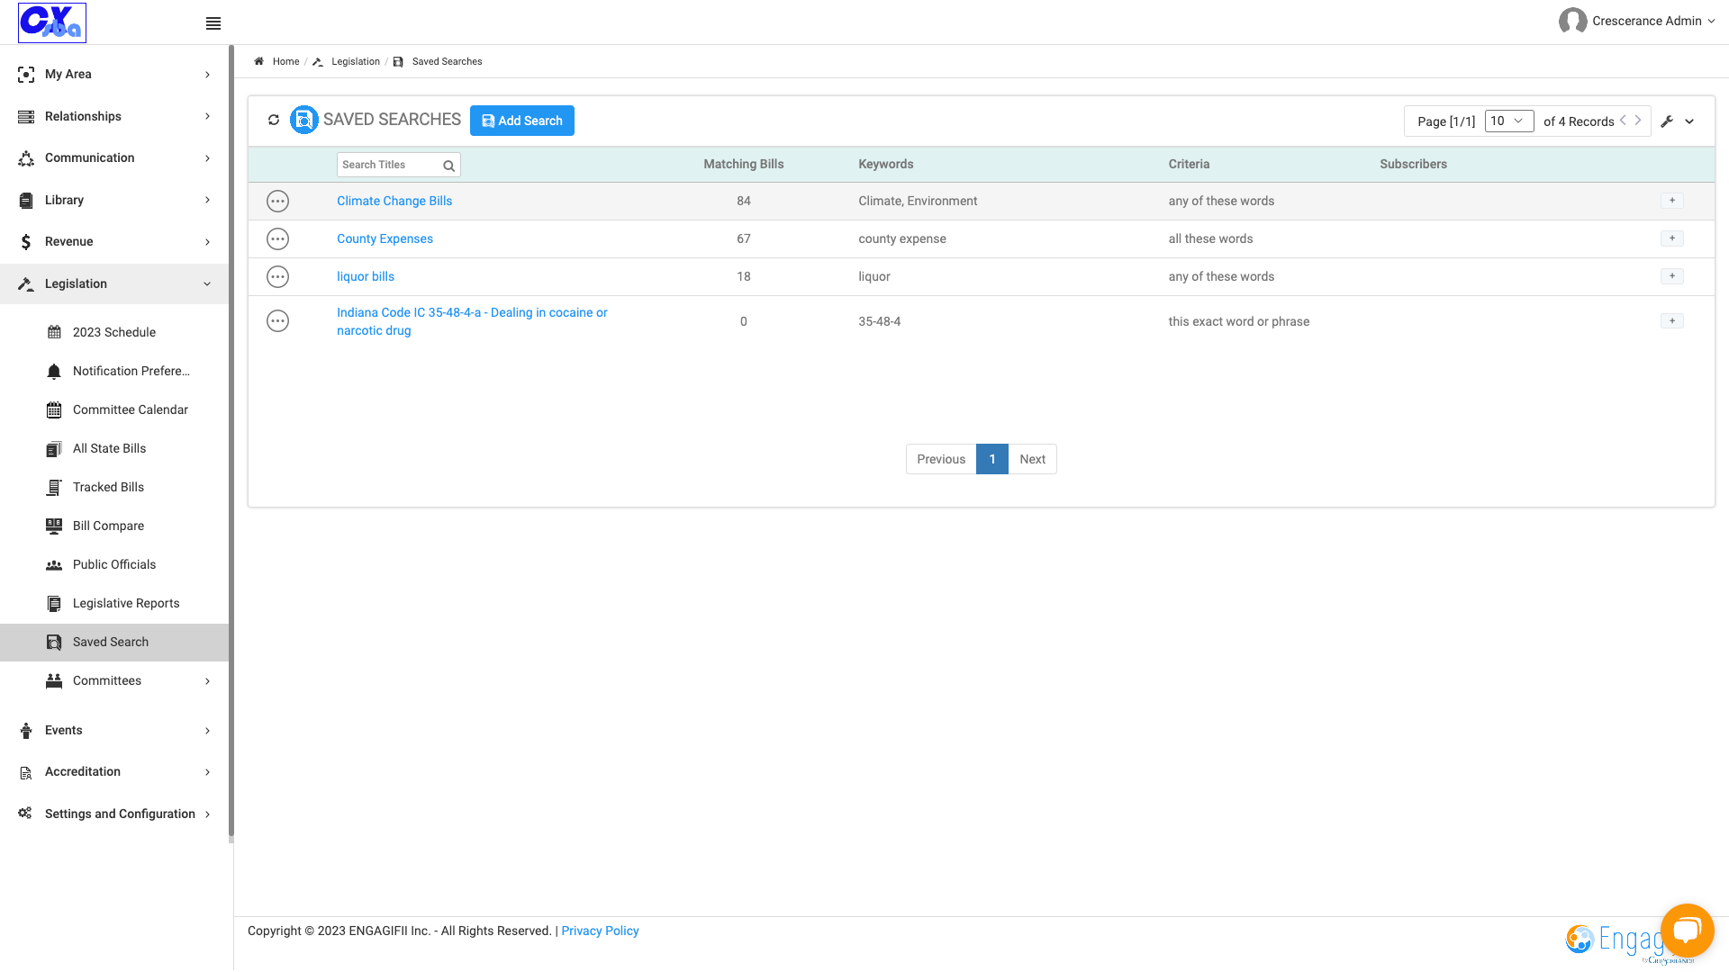Click the Previous pagination button
Image resolution: width=1729 pixels, height=972 pixels.
point(941,459)
